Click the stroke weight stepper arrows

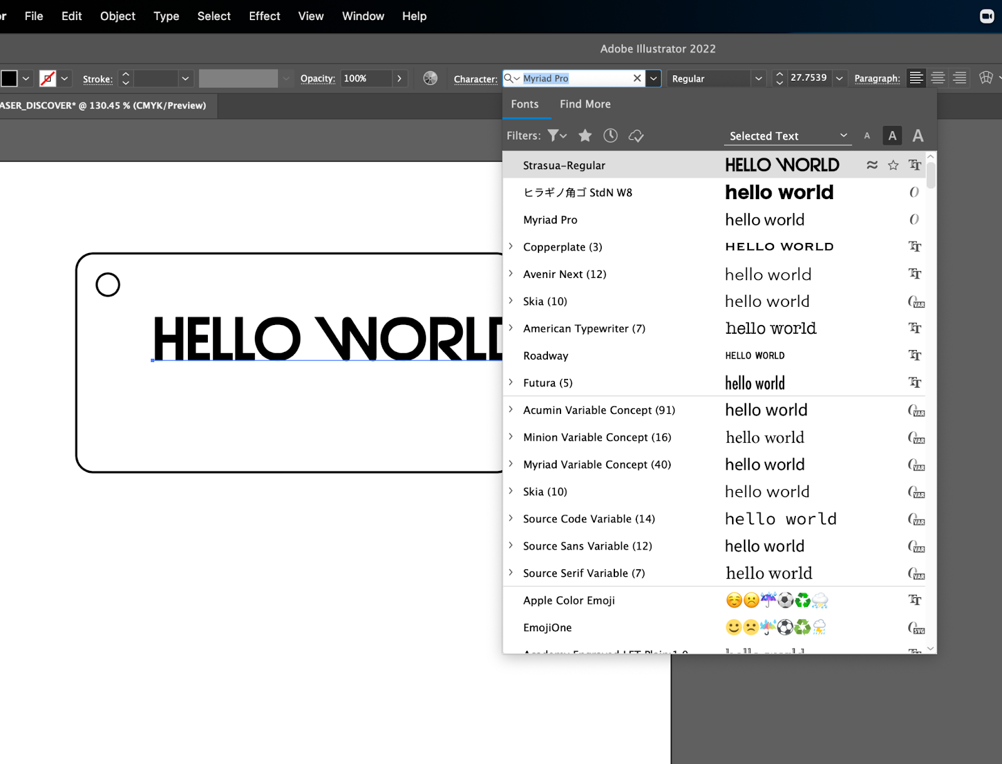(126, 78)
